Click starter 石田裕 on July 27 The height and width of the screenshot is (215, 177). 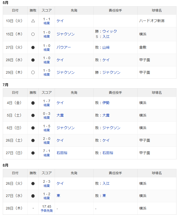(x=62, y=153)
